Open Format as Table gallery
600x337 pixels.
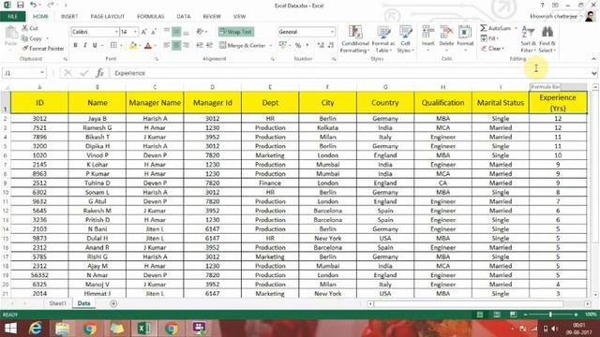[383, 39]
